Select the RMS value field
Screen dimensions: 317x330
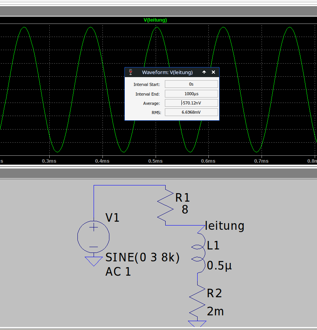click(191, 112)
